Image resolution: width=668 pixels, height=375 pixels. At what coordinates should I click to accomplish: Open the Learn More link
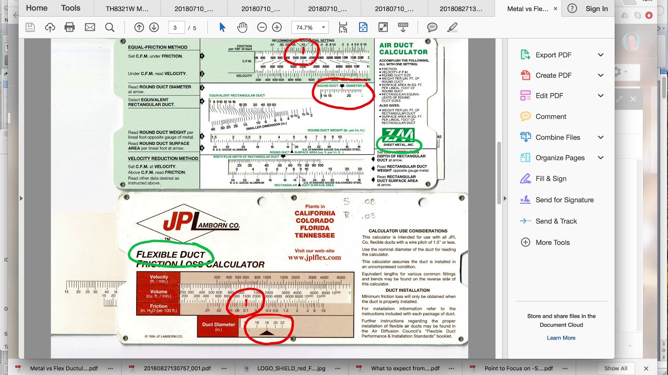[561, 337]
